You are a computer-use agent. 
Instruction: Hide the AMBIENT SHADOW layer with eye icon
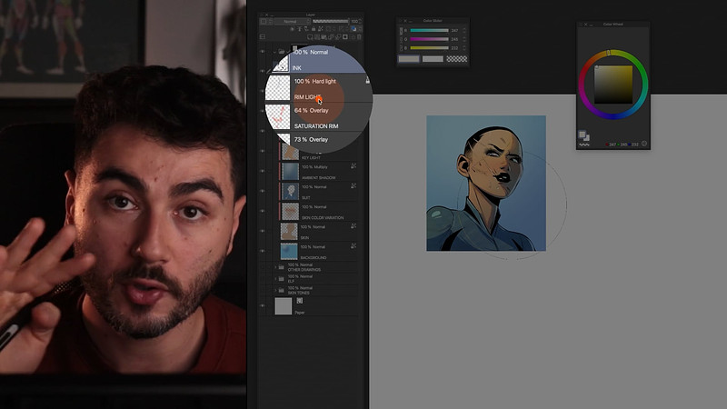(263, 171)
